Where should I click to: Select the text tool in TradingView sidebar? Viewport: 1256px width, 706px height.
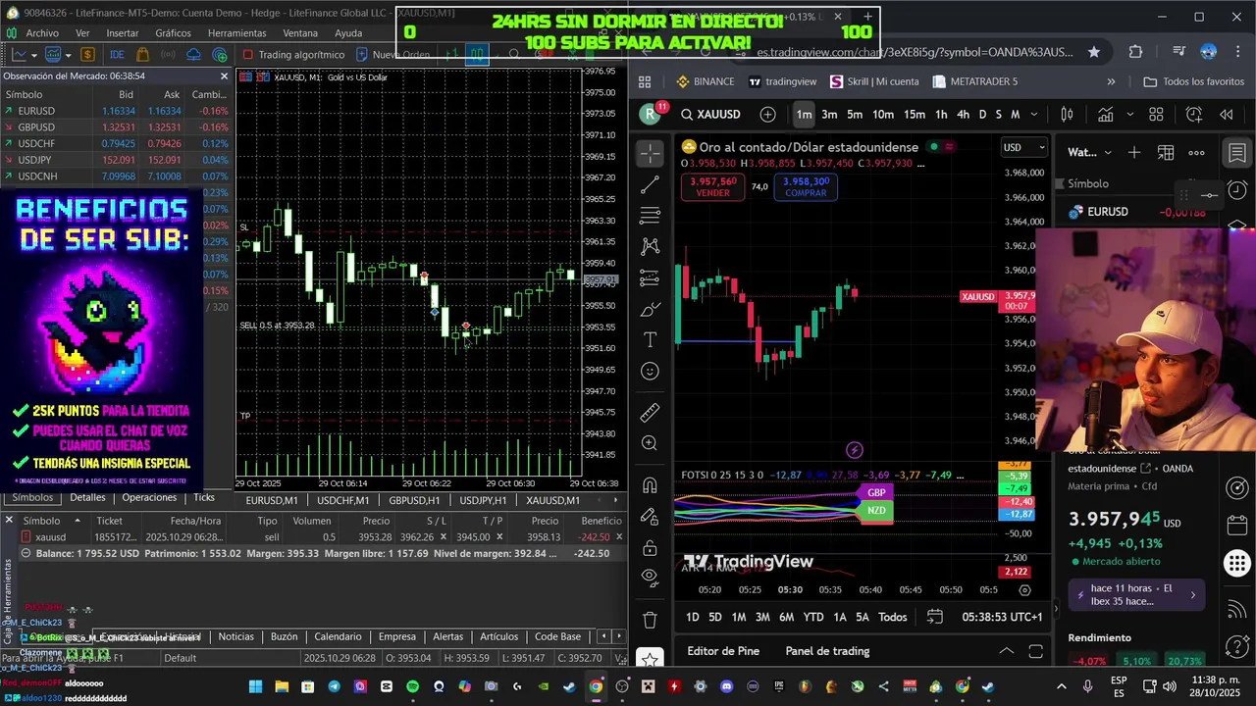coord(650,340)
